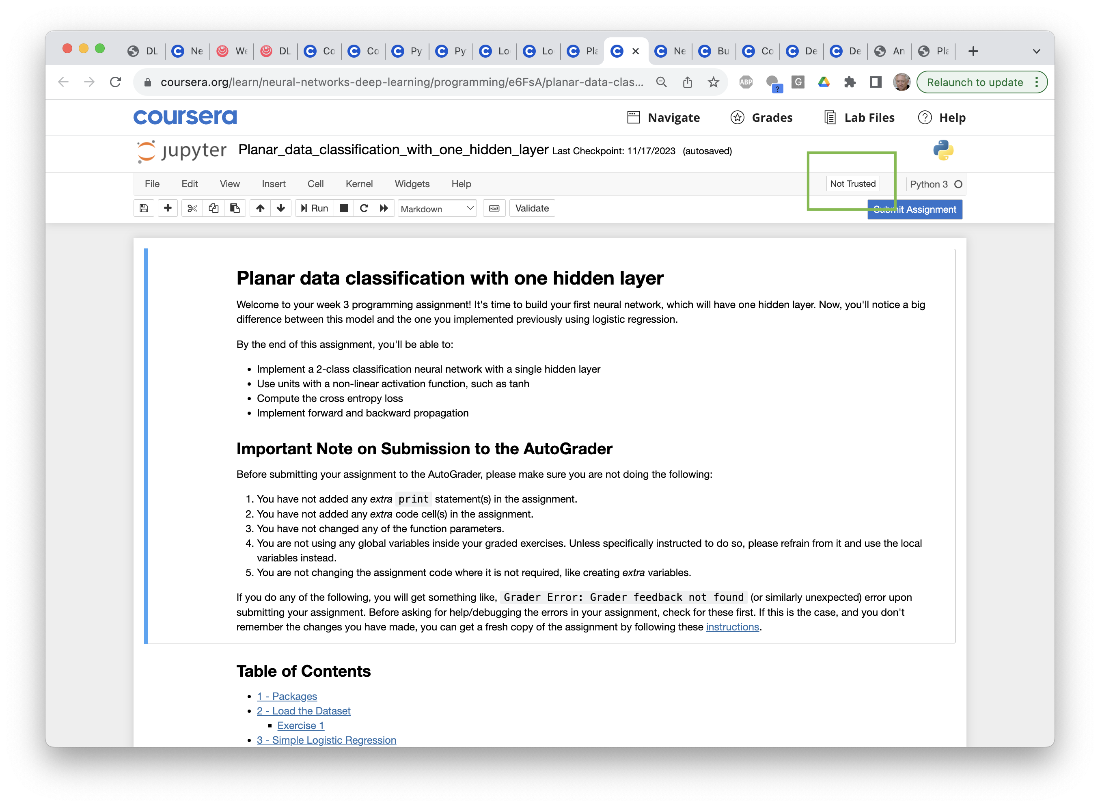Toggle the Not Trusted notebook status
The image size is (1100, 807).
coord(852,183)
